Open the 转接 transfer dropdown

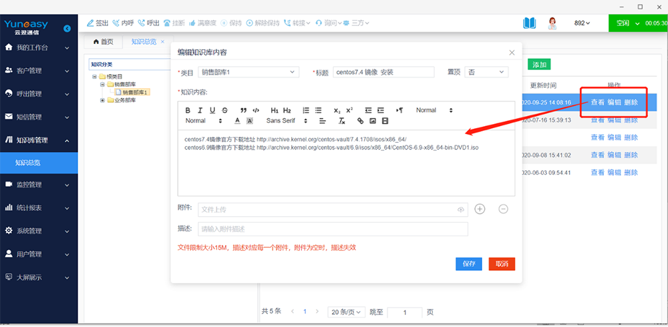[x=297, y=23]
